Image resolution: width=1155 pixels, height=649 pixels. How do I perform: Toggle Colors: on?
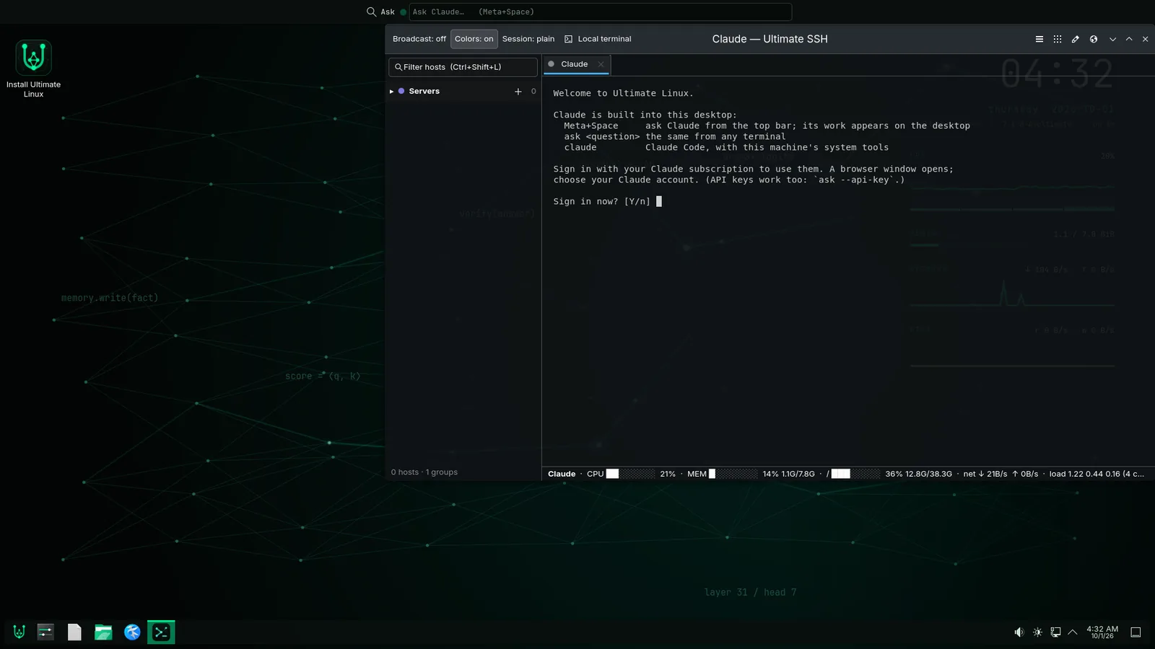474,39
